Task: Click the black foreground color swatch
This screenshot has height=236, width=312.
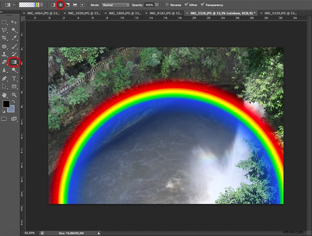Action: click(6, 104)
